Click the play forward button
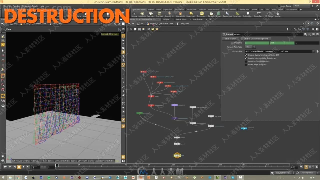320x180 pixels. (x=23, y=167)
